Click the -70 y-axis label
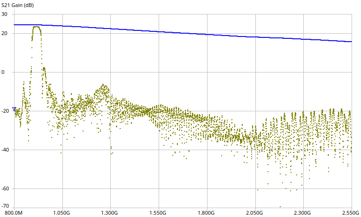The image size is (361, 217). (4, 206)
